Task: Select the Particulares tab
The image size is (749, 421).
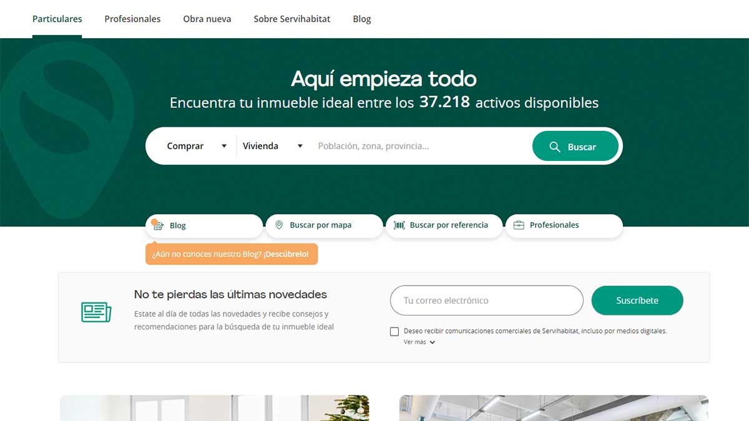Action: coord(57,19)
